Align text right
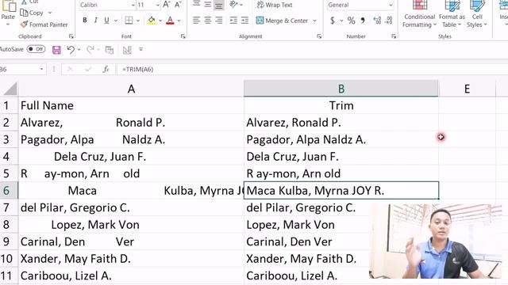The width and height of the screenshot is (508, 285). click(x=219, y=21)
